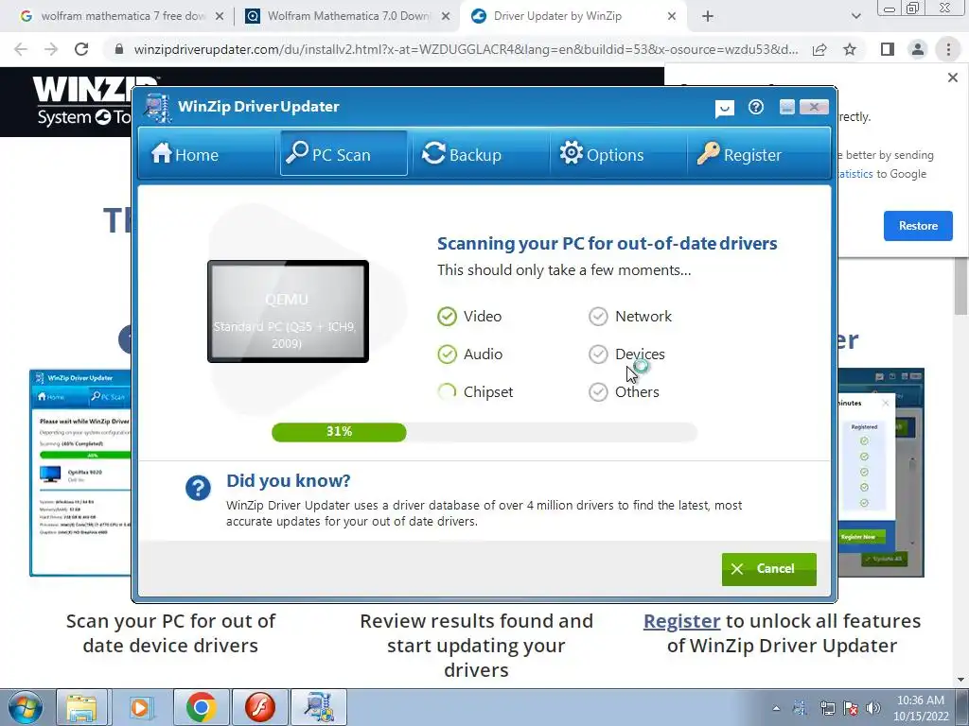Go back in Chrome
This screenshot has width=969, height=726.
(21, 49)
